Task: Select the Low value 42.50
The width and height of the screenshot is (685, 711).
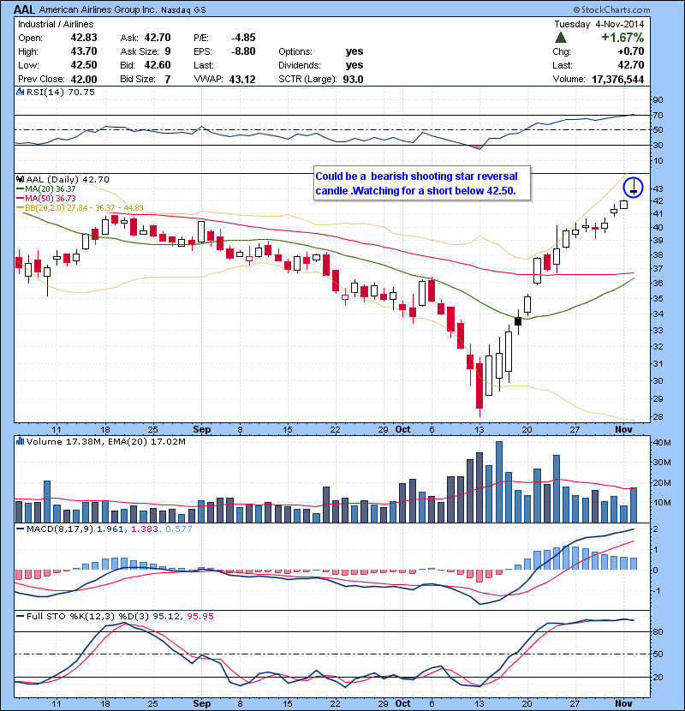Action: pos(84,65)
